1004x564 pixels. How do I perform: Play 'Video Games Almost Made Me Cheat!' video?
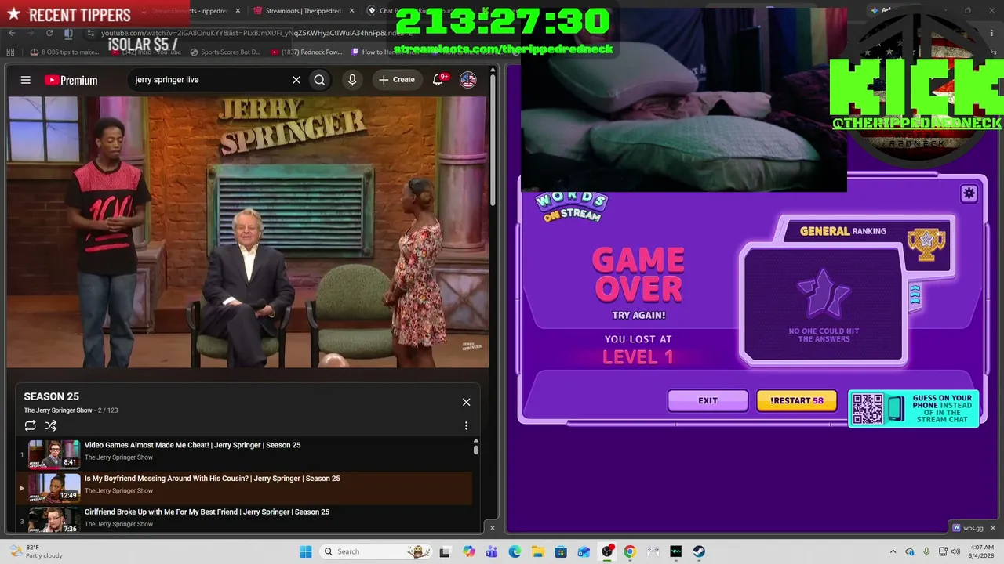click(192, 445)
